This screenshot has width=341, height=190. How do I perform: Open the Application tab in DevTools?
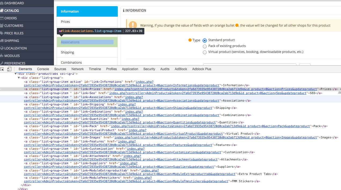[x=130, y=69]
